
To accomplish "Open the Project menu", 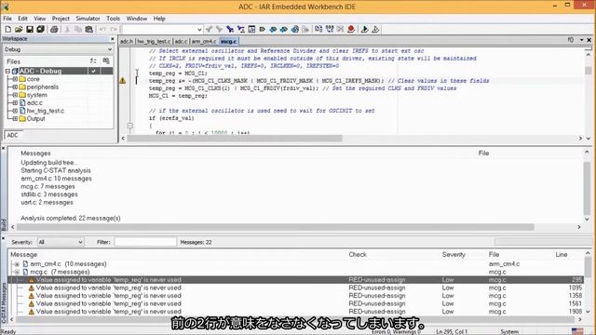I will pos(61,19).
